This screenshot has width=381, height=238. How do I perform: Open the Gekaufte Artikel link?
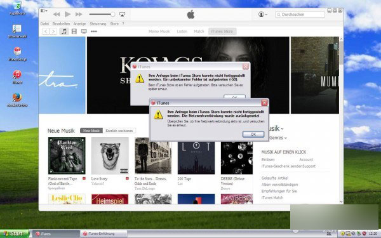click(275, 178)
